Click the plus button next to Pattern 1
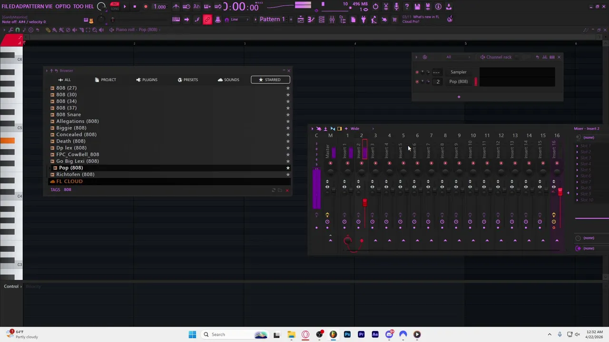Image resolution: width=609 pixels, height=342 pixels. pyautogui.click(x=290, y=19)
